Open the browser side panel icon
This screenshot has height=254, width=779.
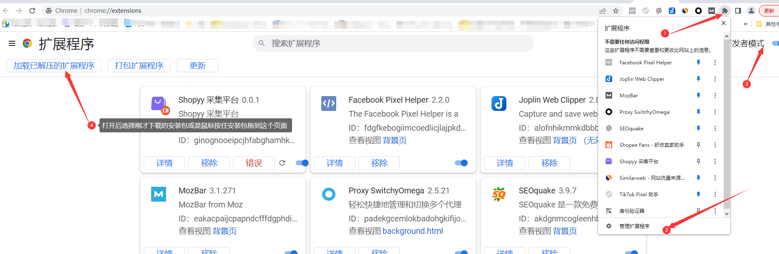[738, 11]
